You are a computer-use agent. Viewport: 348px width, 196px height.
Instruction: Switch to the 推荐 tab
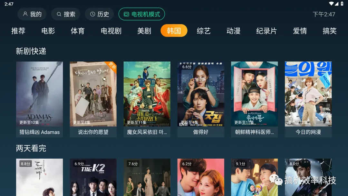coord(18,31)
